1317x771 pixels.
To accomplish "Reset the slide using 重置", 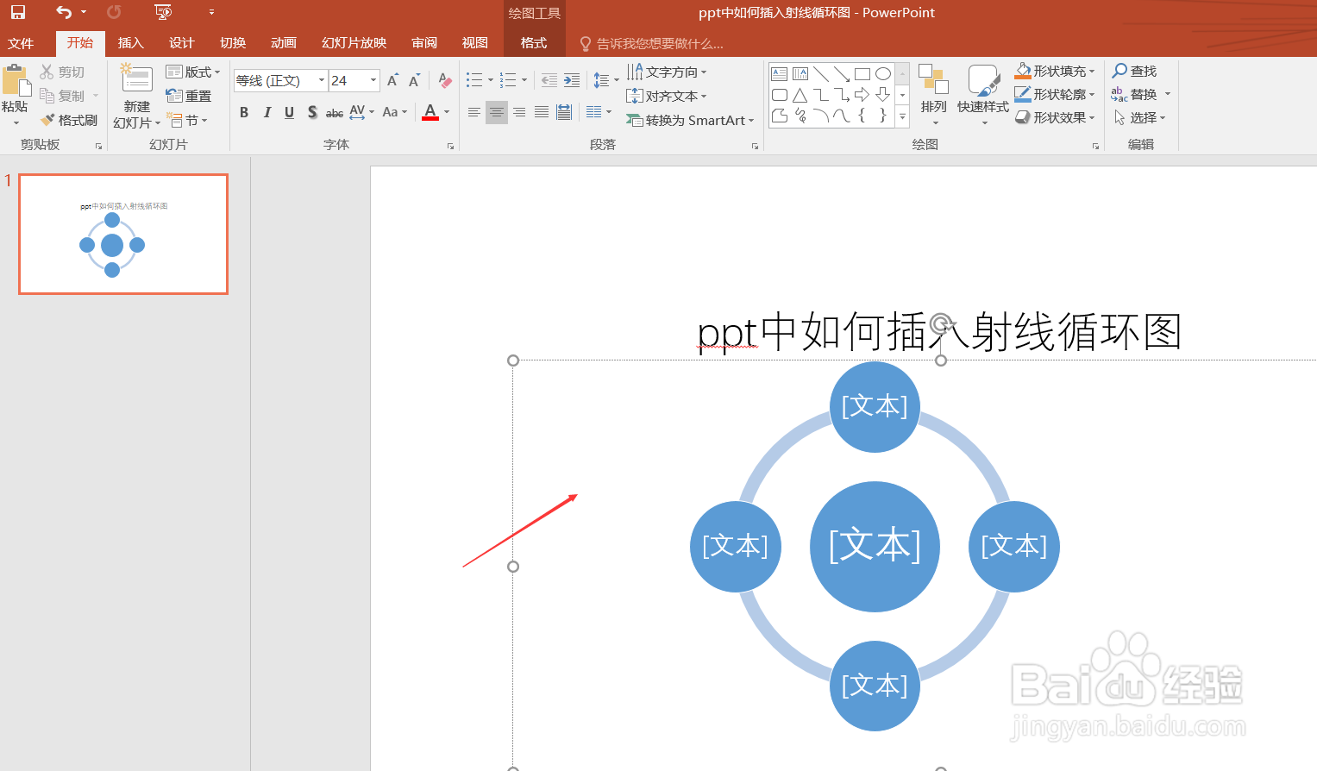I will pyautogui.click(x=189, y=96).
